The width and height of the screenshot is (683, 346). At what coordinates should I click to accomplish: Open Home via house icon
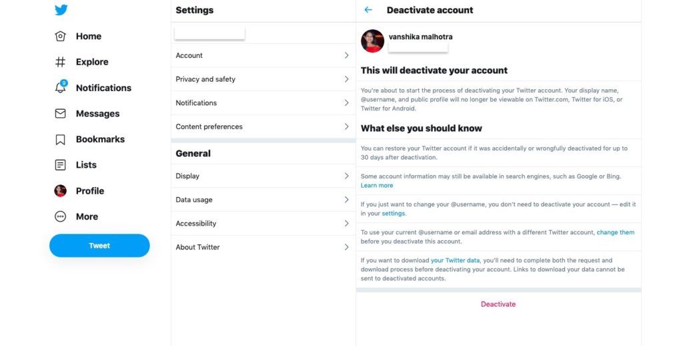pyautogui.click(x=61, y=36)
